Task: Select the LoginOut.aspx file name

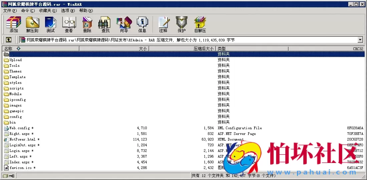Action: pos(25,145)
